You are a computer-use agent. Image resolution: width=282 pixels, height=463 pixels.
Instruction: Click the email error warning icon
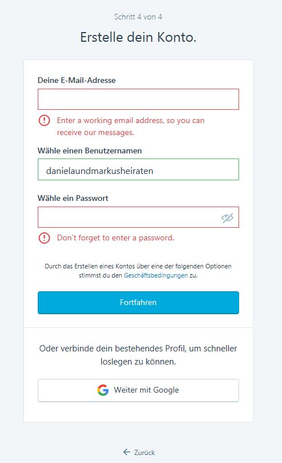pos(44,120)
